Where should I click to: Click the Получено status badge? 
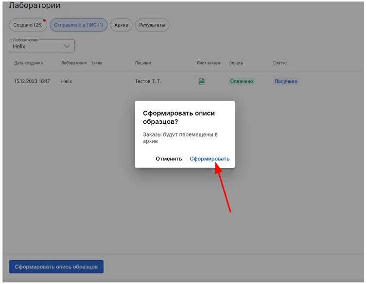click(x=286, y=82)
